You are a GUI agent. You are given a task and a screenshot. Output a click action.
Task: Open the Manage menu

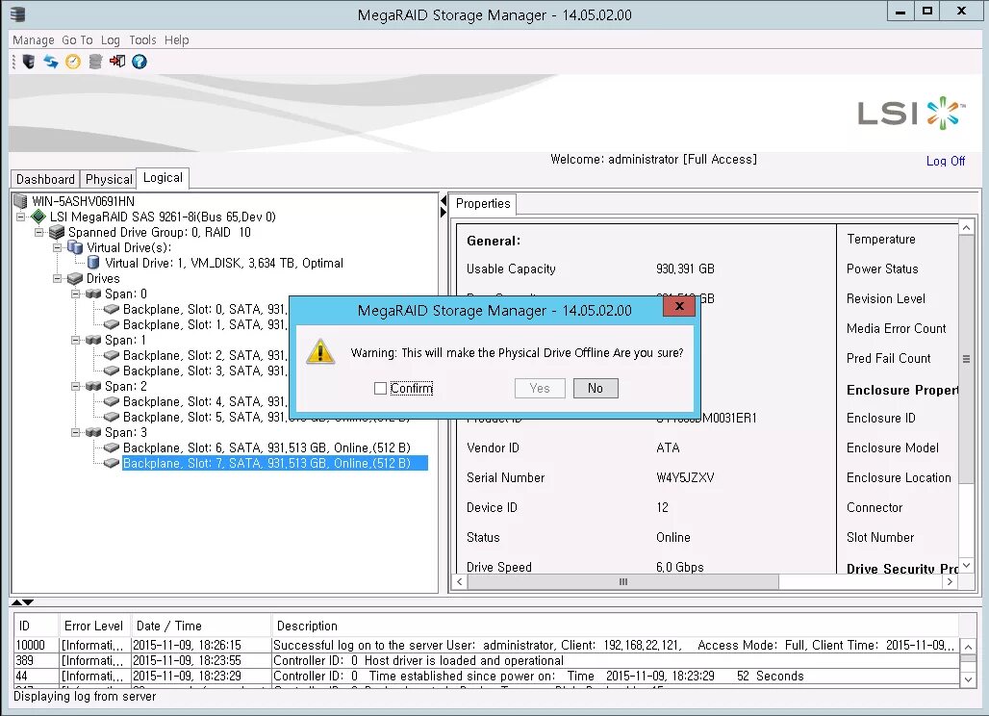click(34, 39)
